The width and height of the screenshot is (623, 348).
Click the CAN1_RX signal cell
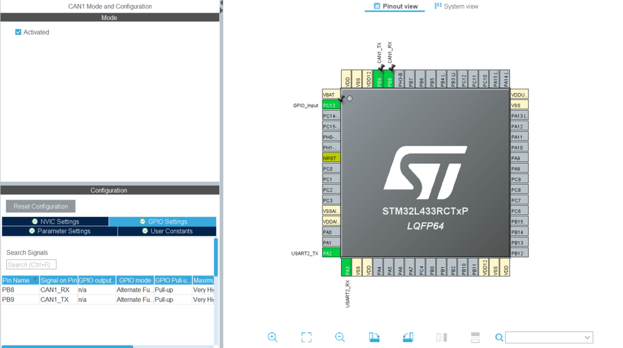(59, 290)
